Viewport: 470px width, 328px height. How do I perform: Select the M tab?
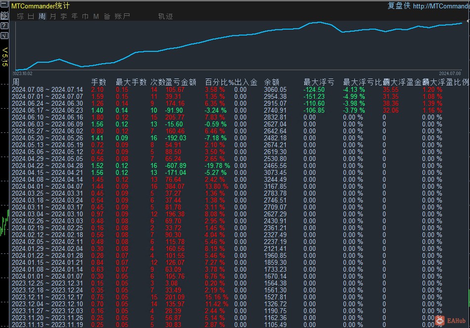[x=96, y=16]
